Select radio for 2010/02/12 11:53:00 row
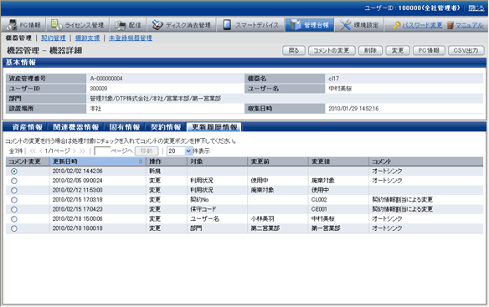 (x=14, y=191)
